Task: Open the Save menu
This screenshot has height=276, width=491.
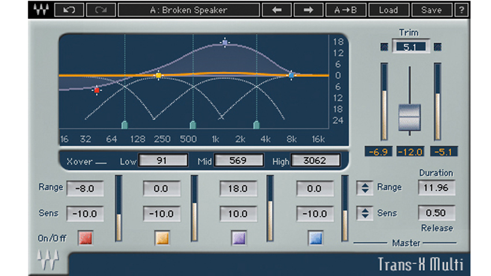Action: point(431,10)
